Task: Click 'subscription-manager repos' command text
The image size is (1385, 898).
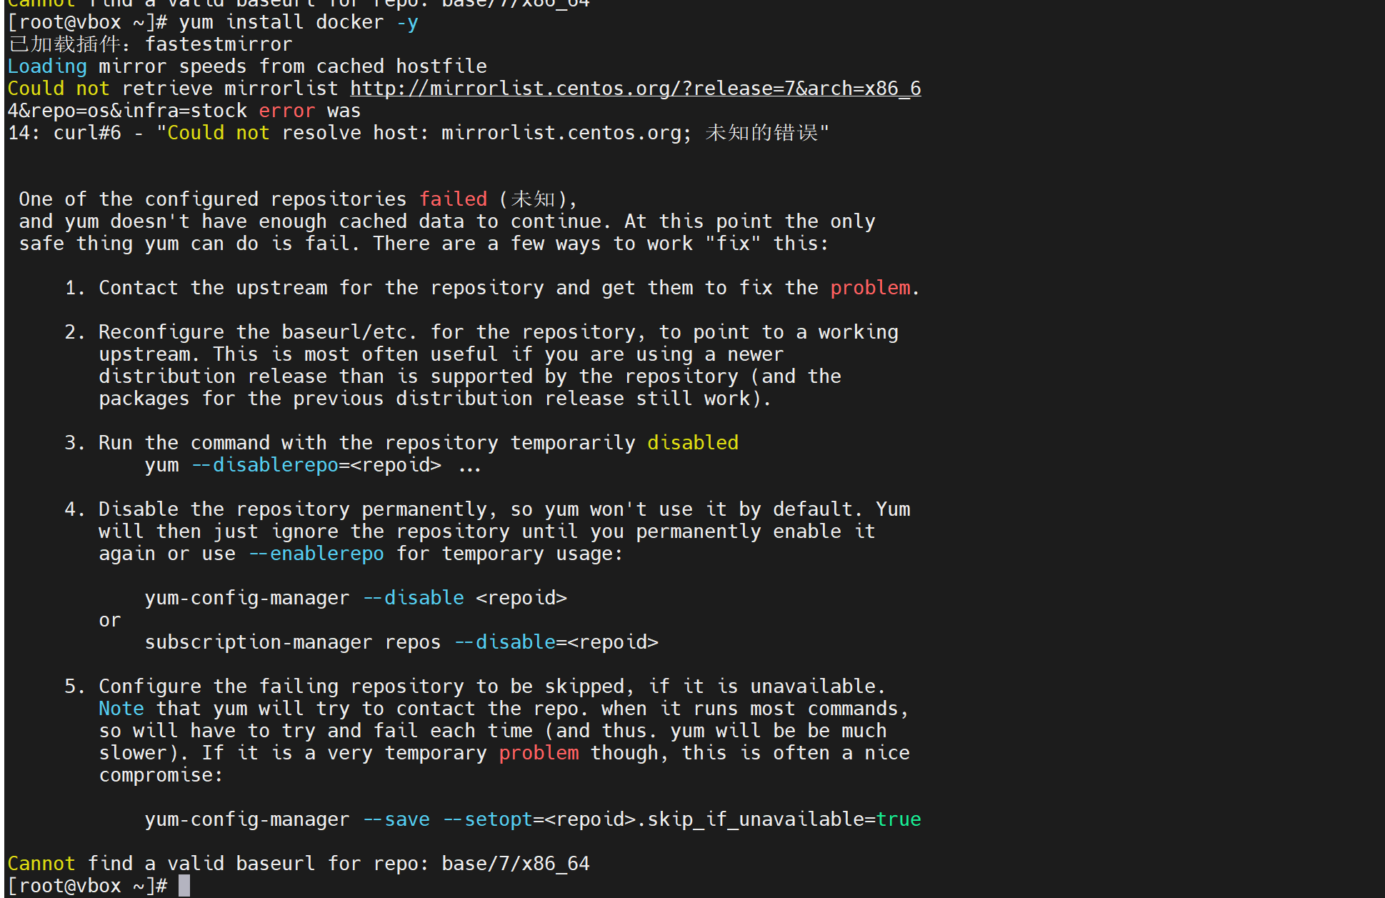Action: click(x=293, y=642)
